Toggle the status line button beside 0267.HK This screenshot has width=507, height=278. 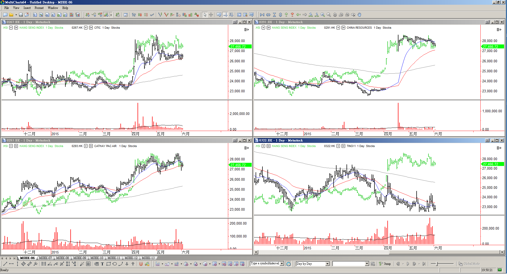click(x=91, y=28)
